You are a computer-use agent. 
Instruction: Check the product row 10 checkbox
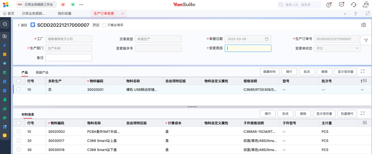click(19, 90)
